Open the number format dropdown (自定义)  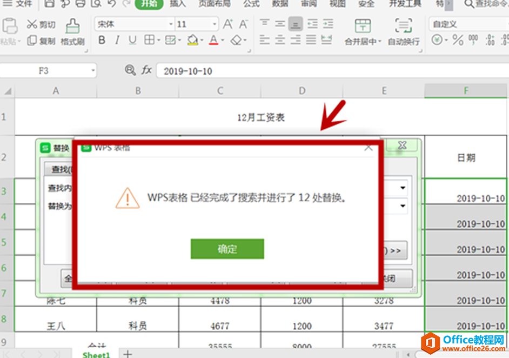(x=469, y=24)
